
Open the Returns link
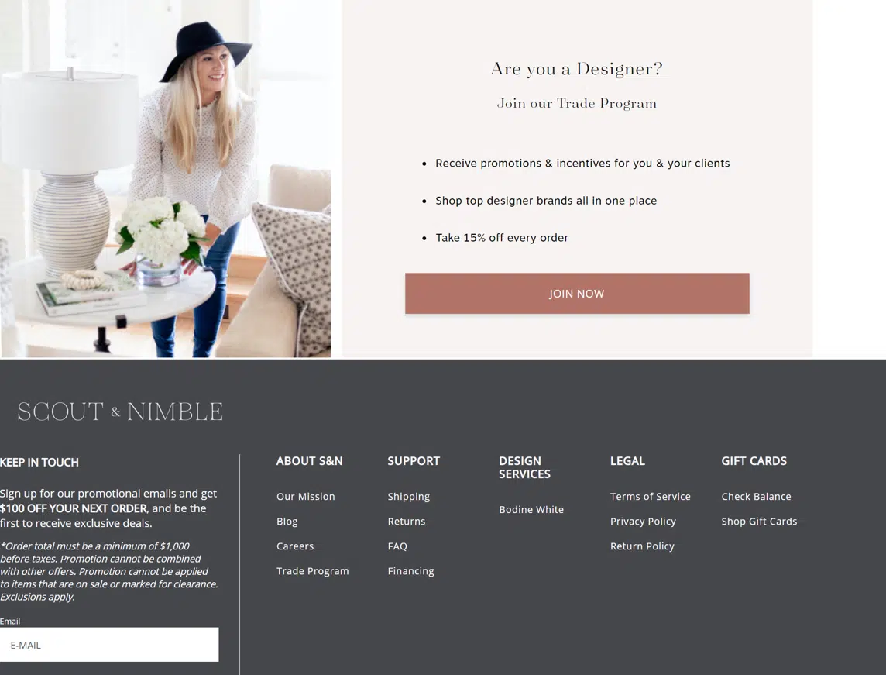tap(407, 522)
